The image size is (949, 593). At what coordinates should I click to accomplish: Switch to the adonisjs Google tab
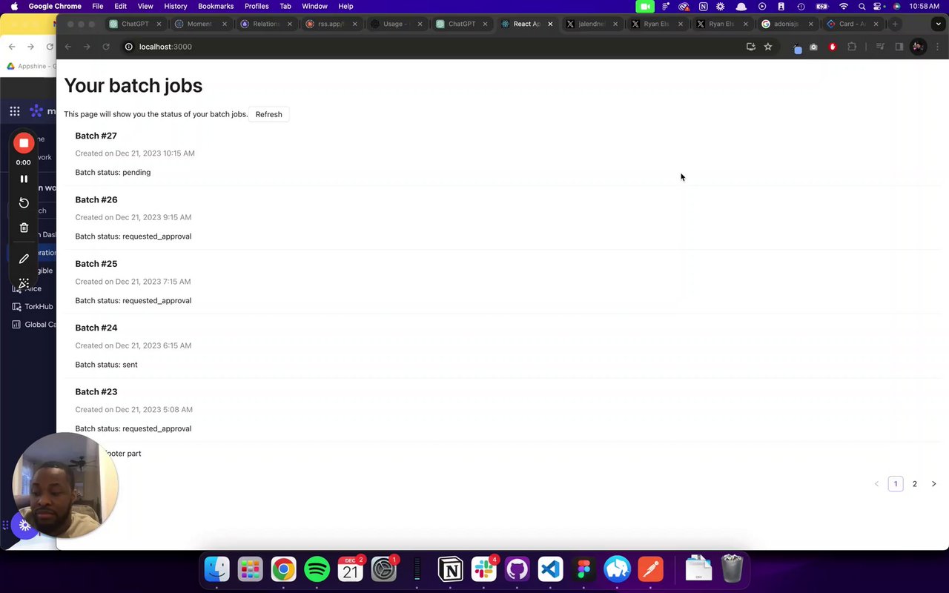[787, 24]
